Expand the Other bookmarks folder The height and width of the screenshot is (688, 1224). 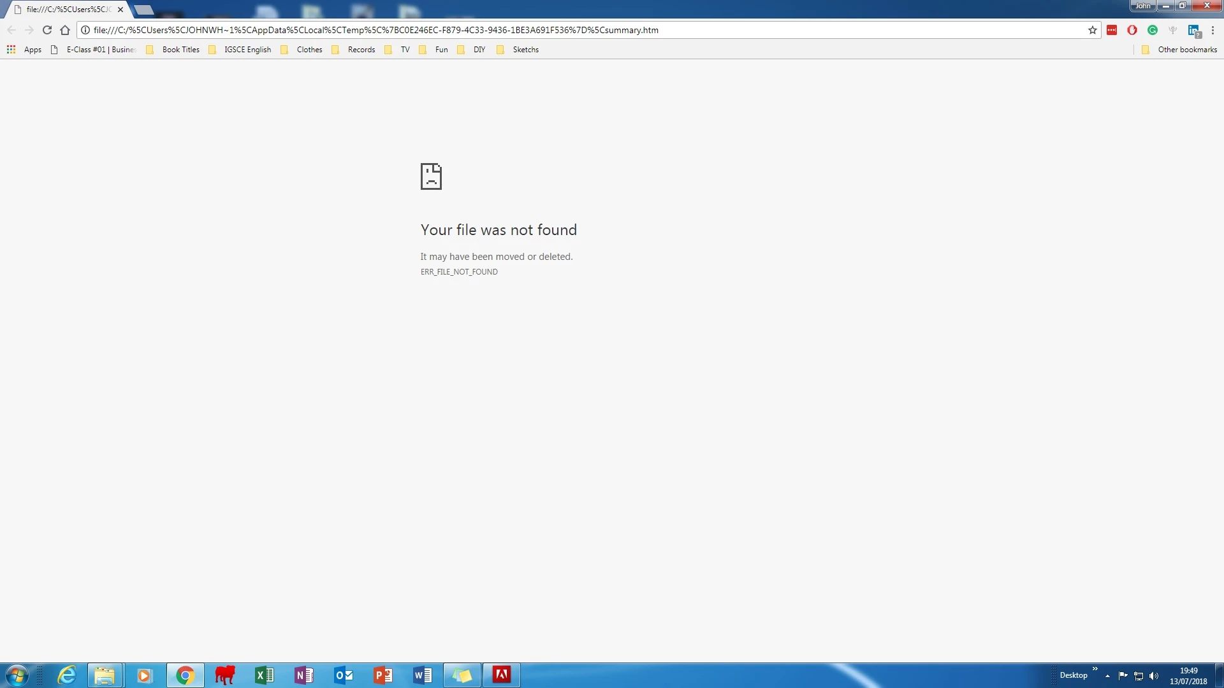click(1180, 50)
